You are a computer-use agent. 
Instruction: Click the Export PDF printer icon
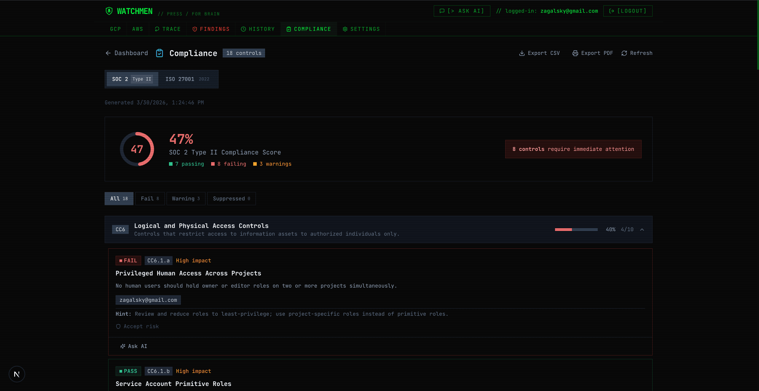click(x=575, y=53)
